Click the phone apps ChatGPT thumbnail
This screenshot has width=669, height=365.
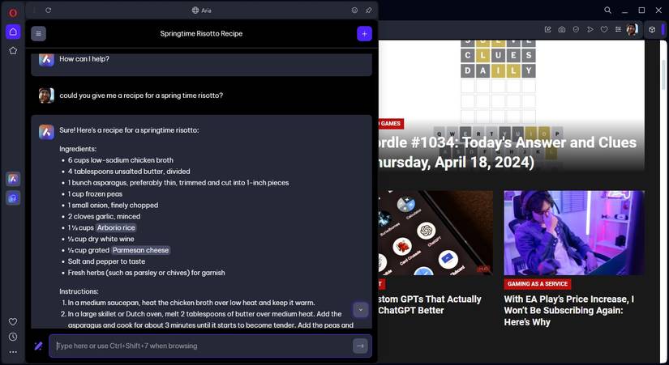point(435,233)
